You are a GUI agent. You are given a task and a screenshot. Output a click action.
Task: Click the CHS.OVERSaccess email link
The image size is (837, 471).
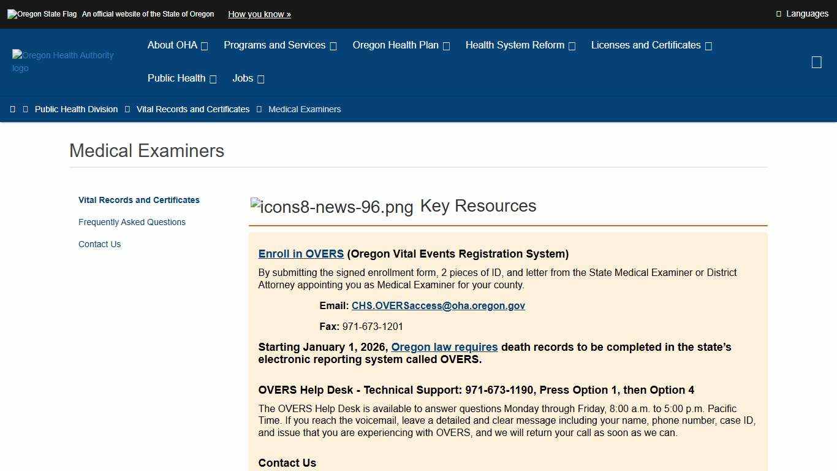438,305
